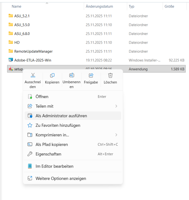
Task: Click the Ausschneiden scissors icon
Action: click(33, 75)
